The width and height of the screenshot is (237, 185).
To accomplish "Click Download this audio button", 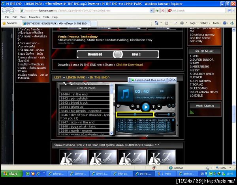I will 148,80.
